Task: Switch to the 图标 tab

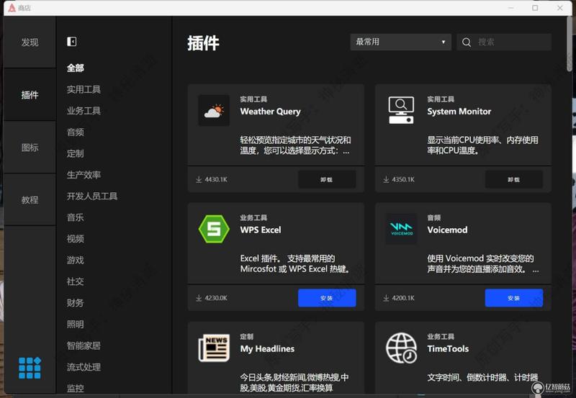Action: 30,148
